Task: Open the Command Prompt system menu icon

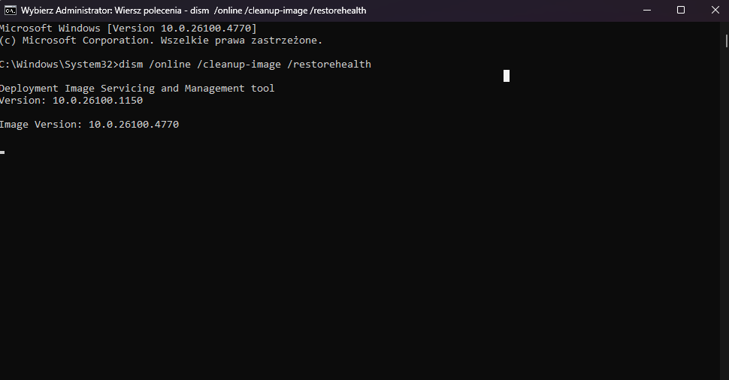Action: click(11, 11)
